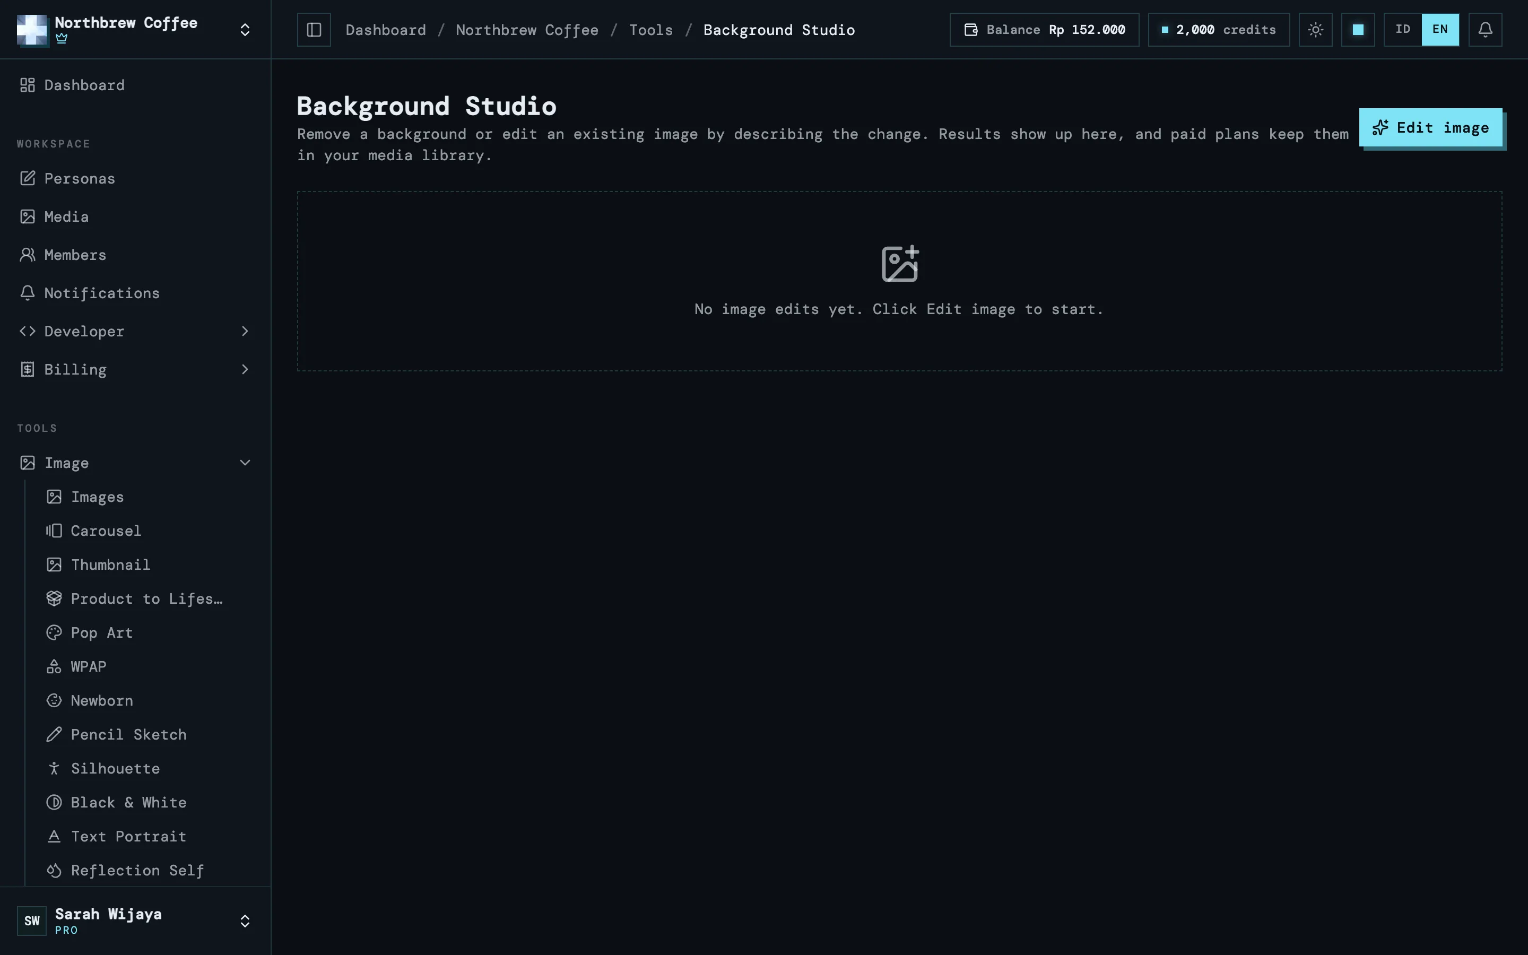Screen dimensions: 1528x955
Task: Switch to light theme sun icon
Action: coord(1315,30)
